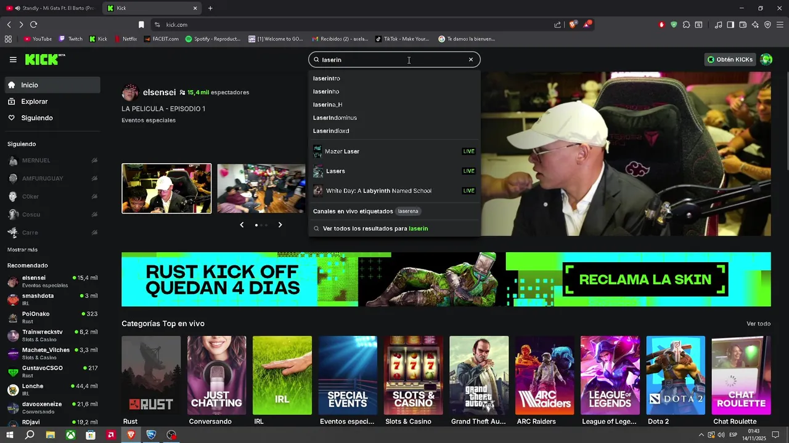The width and height of the screenshot is (789, 443).
Task: Open the Brave Leo AI sparkle icon
Action: coord(755,25)
